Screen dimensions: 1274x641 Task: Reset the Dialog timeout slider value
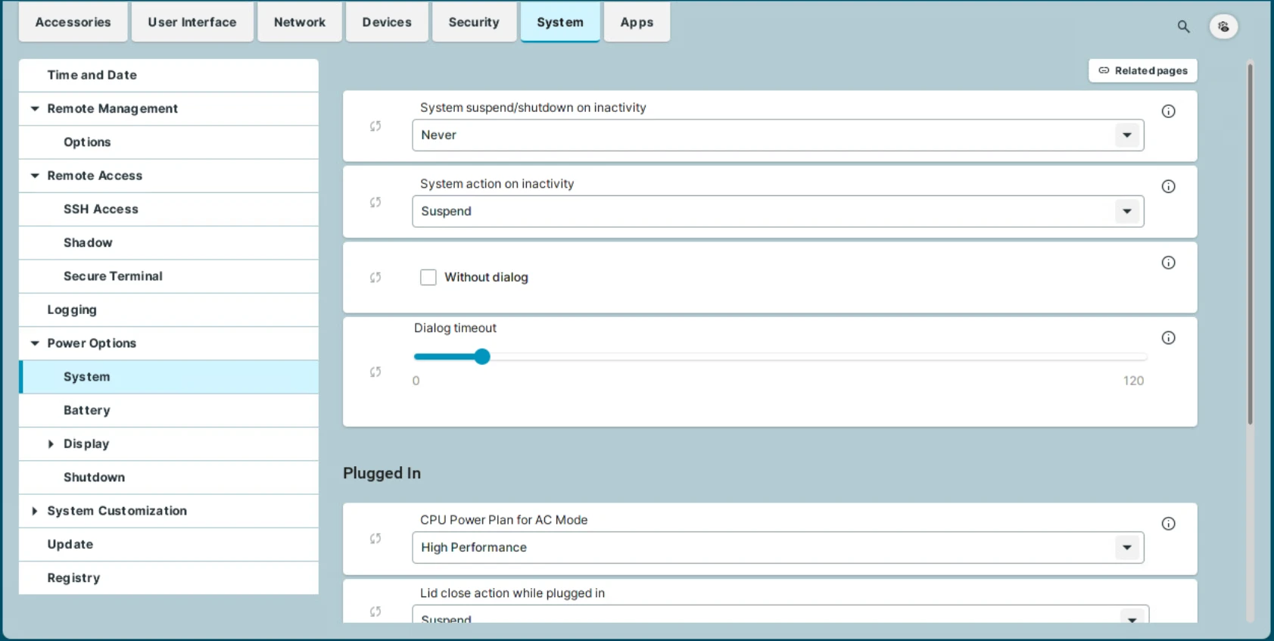click(375, 372)
